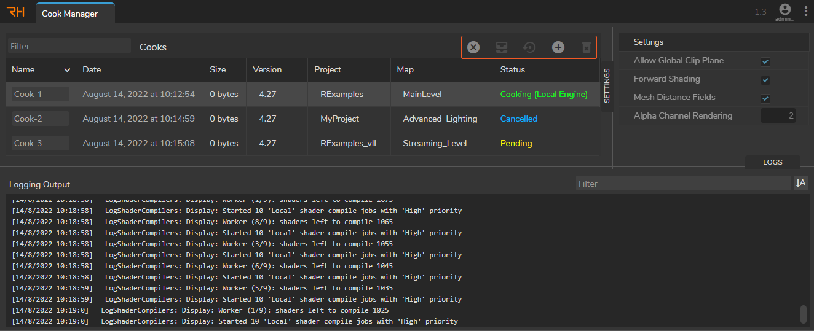Uncheck the Forward Shading option
Viewport: 814px width, 331px height.
(x=765, y=80)
